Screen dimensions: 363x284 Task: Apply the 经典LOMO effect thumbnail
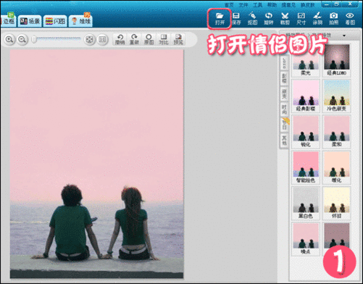point(336,60)
